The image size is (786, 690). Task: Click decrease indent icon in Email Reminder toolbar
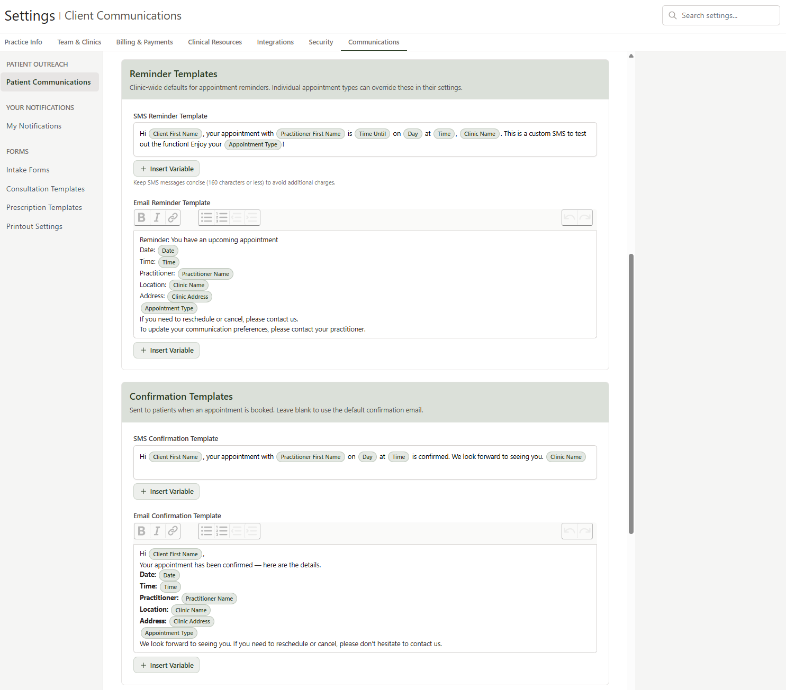tap(237, 217)
